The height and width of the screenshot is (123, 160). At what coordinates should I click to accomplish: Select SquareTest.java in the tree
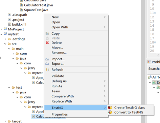coord(36,10)
